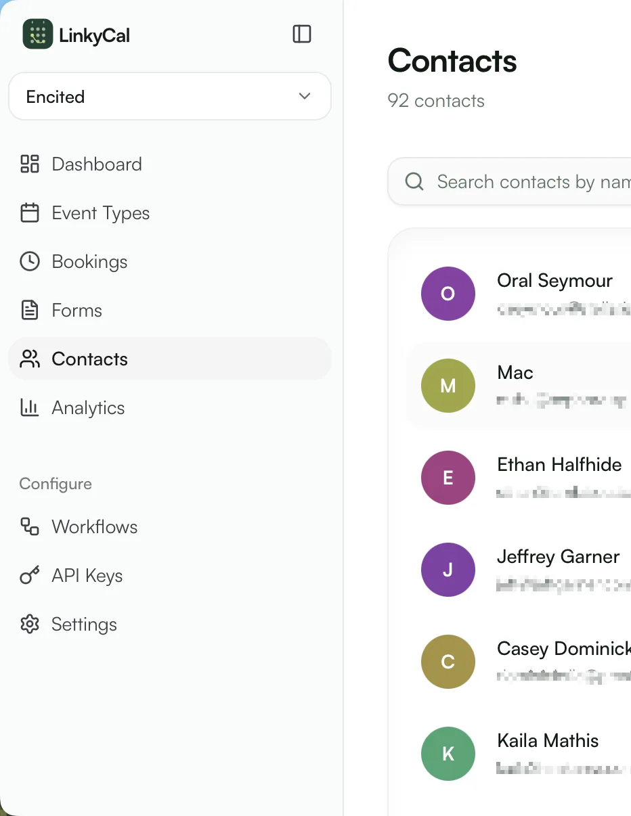Click the 92 contacts count text

click(x=436, y=101)
